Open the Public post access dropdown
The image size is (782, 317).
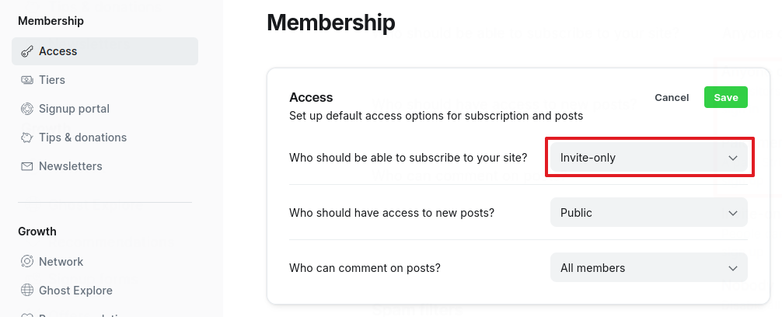[637, 212]
